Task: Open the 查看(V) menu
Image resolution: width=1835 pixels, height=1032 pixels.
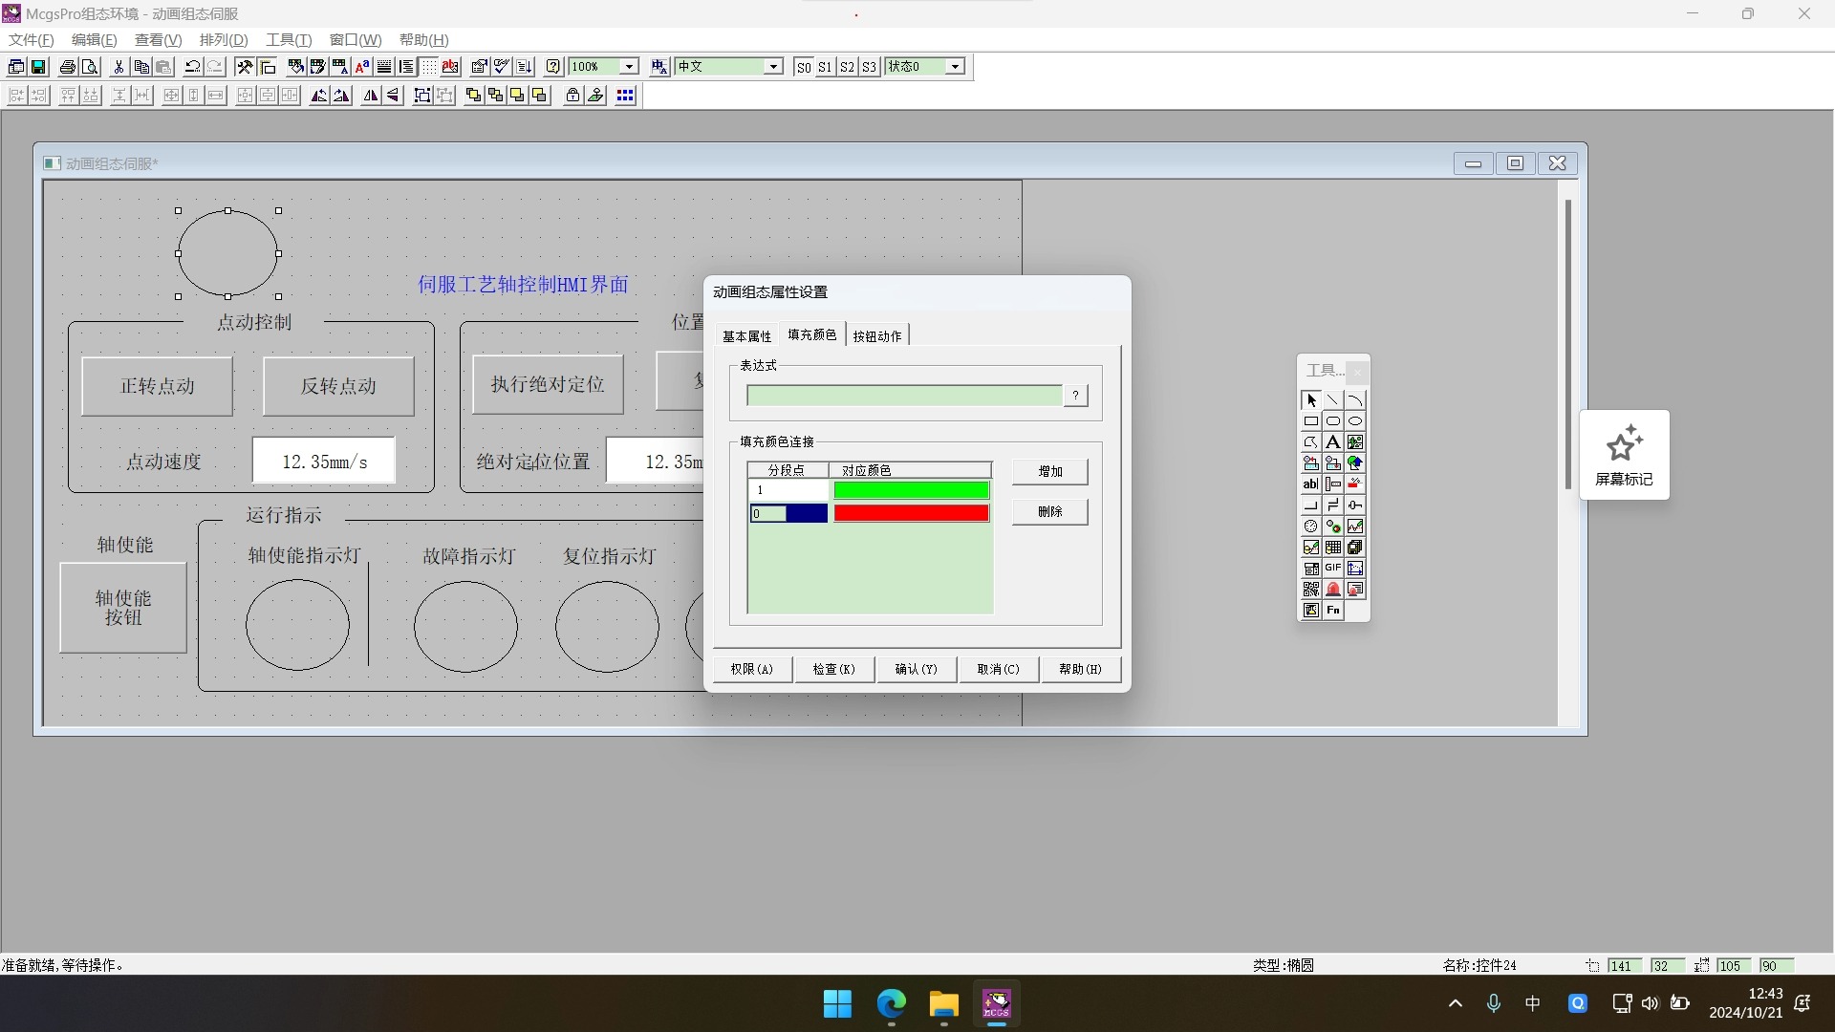Action: pyautogui.click(x=158, y=40)
